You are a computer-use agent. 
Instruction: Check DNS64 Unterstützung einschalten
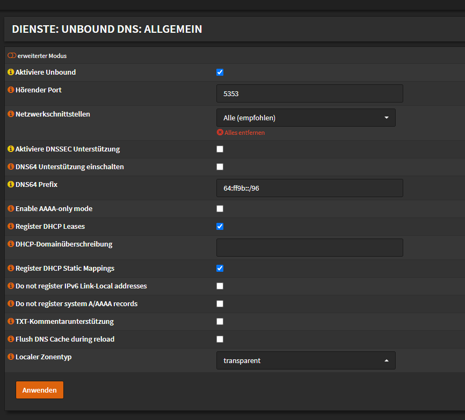pos(220,167)
